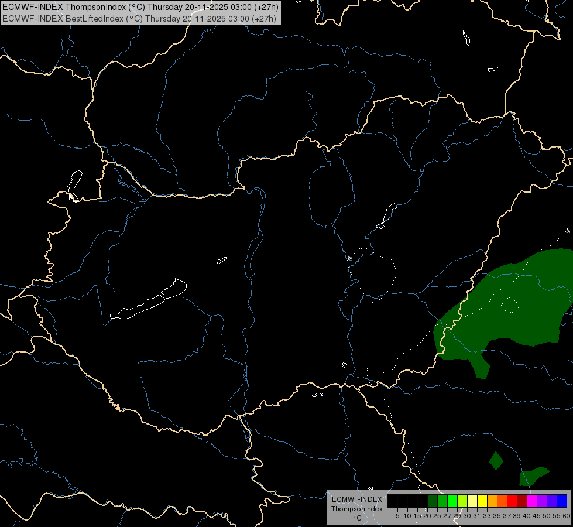The height and width of the screenshot is (527, 573).
Task: Click the BestLiftedIndex title line
Action: click(x=139, y=19)
